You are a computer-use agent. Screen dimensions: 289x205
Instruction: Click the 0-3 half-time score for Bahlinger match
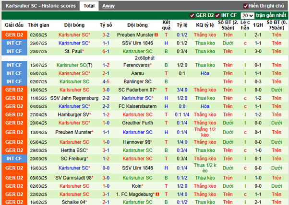(258, 81)
